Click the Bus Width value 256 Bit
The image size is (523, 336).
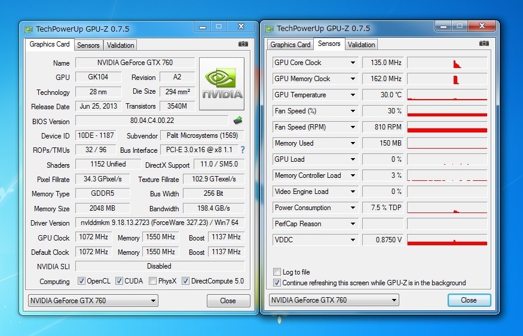pos(214,193)
